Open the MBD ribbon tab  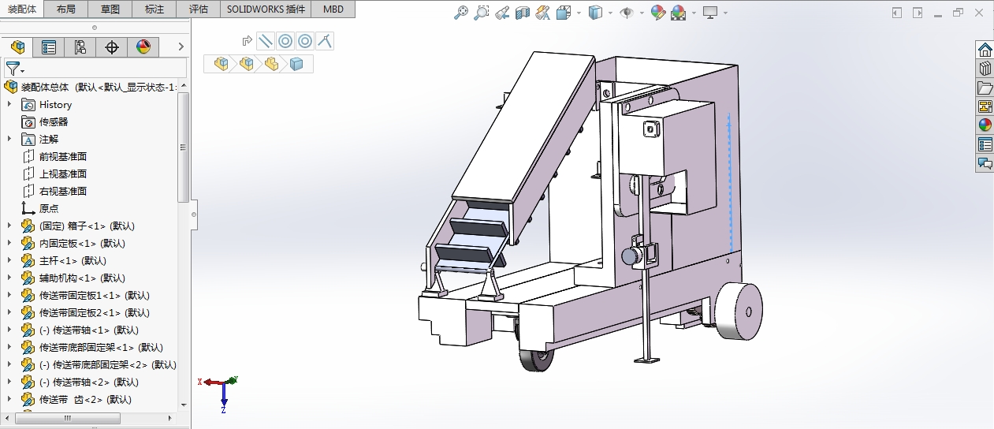coord(333,9)
